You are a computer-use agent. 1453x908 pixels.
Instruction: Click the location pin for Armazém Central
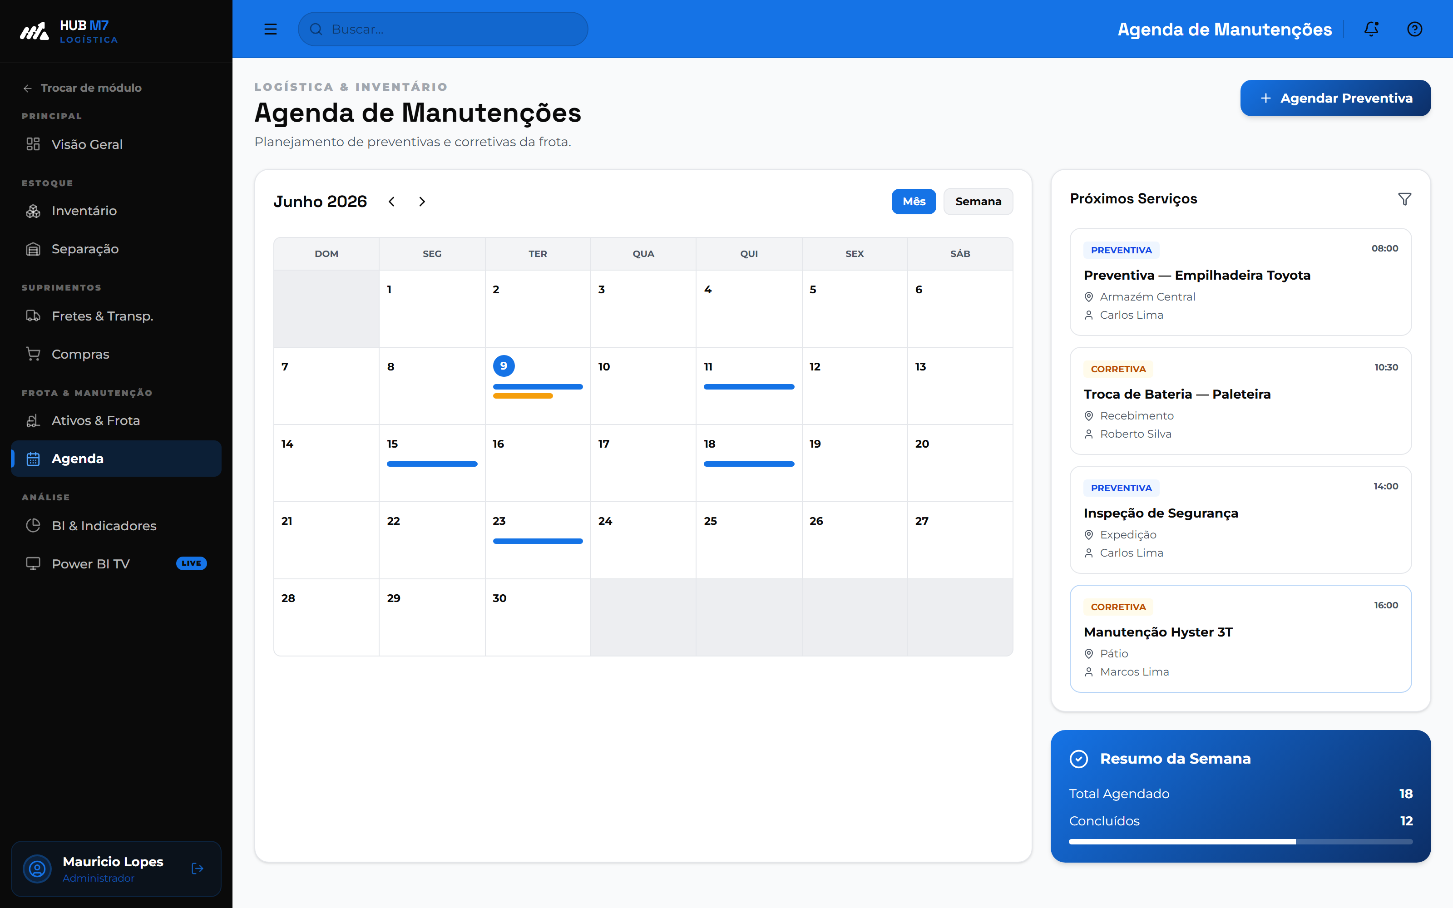[x=1088, y=296]
